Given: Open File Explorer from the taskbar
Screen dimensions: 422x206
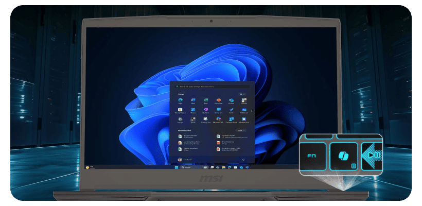Looking at the screenshot, I should click(224, 167).
